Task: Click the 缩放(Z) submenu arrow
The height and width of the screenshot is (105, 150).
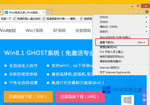Action: coord(146,27)
